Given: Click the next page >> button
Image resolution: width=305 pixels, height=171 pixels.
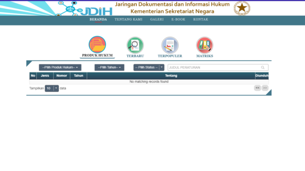Looking at the screenshot, I should (265, 88).
